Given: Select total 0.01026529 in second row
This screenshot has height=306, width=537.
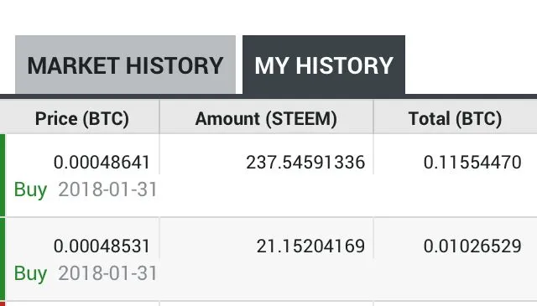Looking at the screenshot, I should (x=472, y=246).
